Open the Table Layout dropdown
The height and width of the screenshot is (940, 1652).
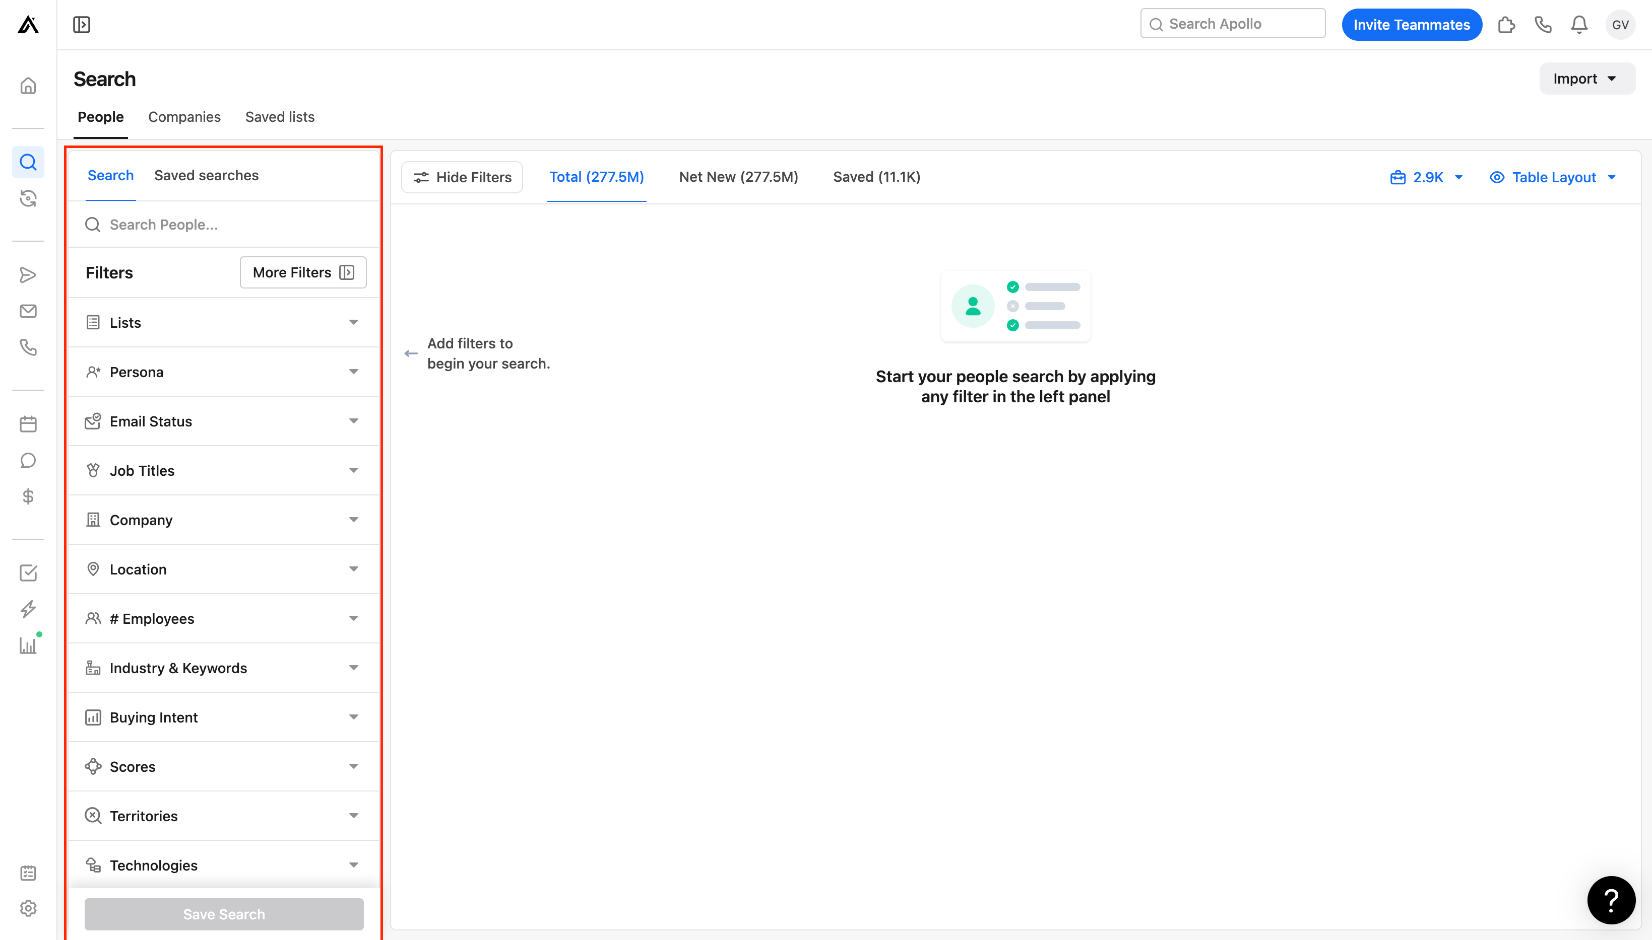pos(1553,177)
